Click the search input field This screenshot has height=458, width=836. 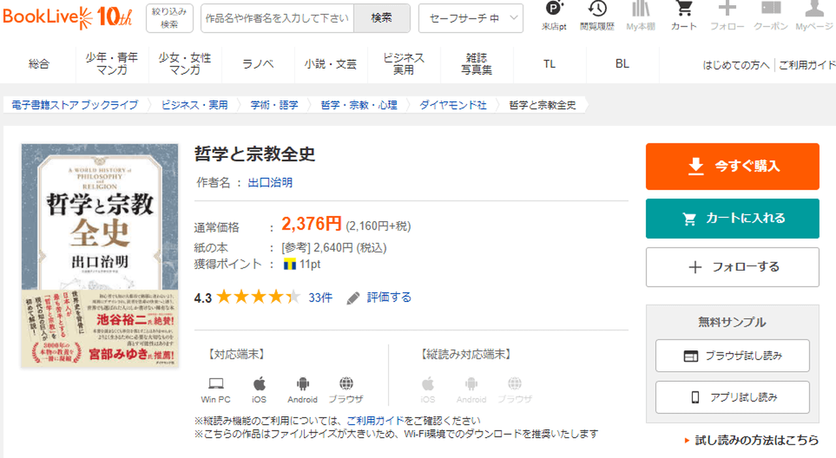pyautogui.click(x=277, y=18)
